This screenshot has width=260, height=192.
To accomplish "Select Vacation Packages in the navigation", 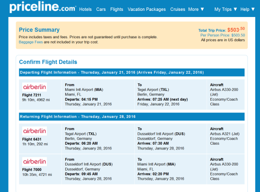I will (x=147, y=9).
